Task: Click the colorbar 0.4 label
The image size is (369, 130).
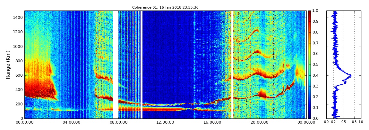Action: coord(315,75)
